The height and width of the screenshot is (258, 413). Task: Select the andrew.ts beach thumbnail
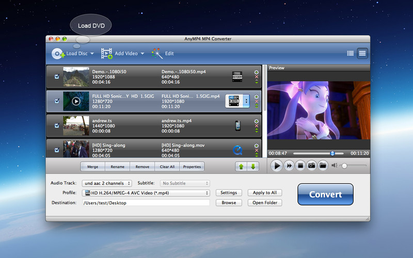(x=76, y=125)
